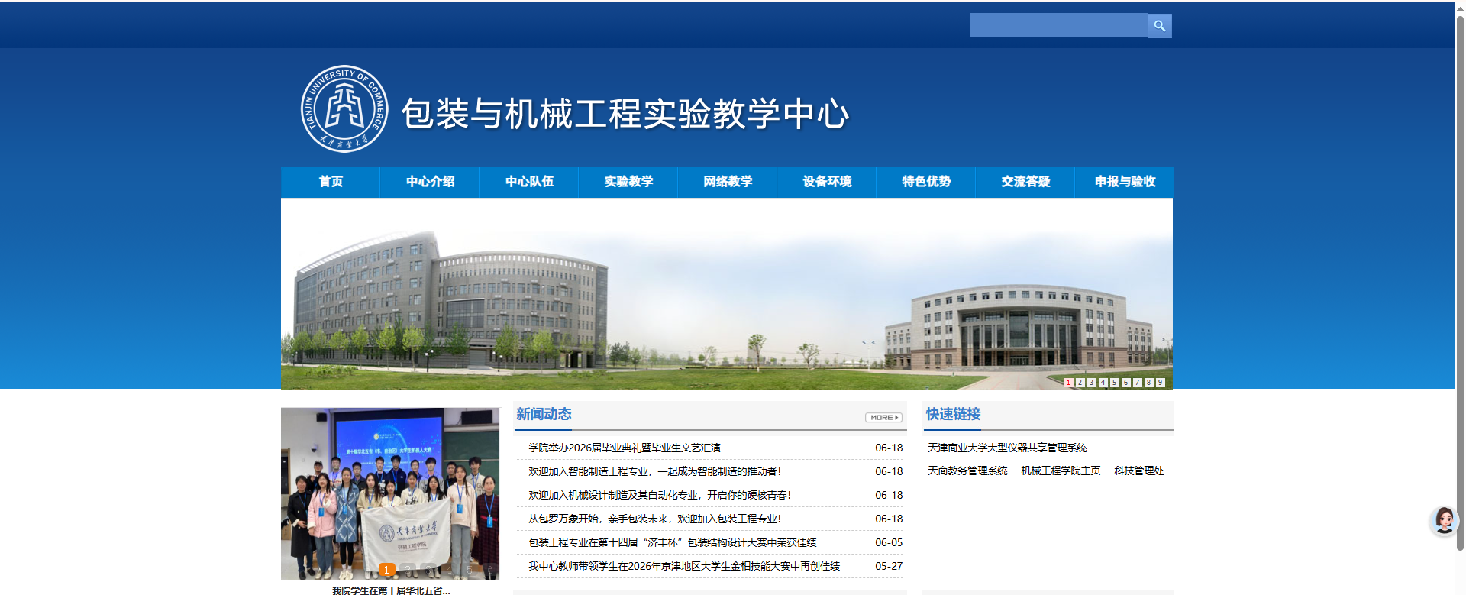Open link 天商教务管理系统

967,471
